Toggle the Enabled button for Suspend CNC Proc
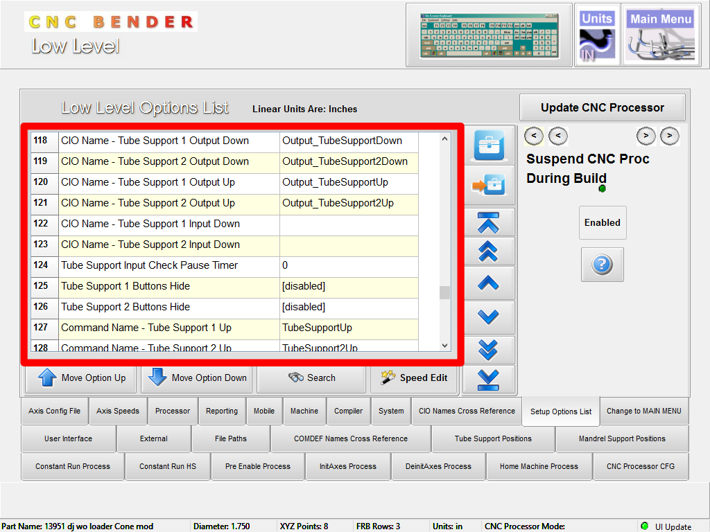 tap(602, 222)
